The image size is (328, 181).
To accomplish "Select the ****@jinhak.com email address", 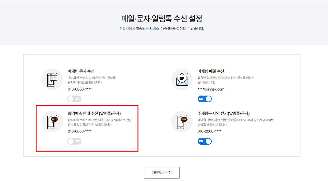I will (x=211, y=89).
